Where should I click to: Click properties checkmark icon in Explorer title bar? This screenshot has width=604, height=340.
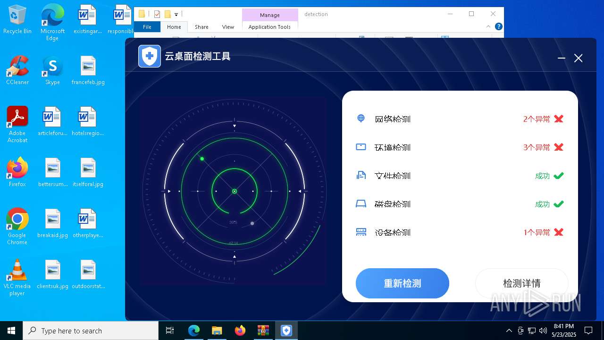(157, 14)
